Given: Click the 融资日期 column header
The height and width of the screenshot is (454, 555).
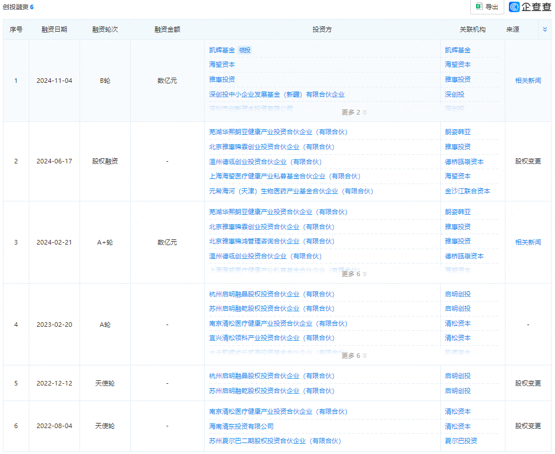Looking at the screenshot, I should tap(54, 30).
